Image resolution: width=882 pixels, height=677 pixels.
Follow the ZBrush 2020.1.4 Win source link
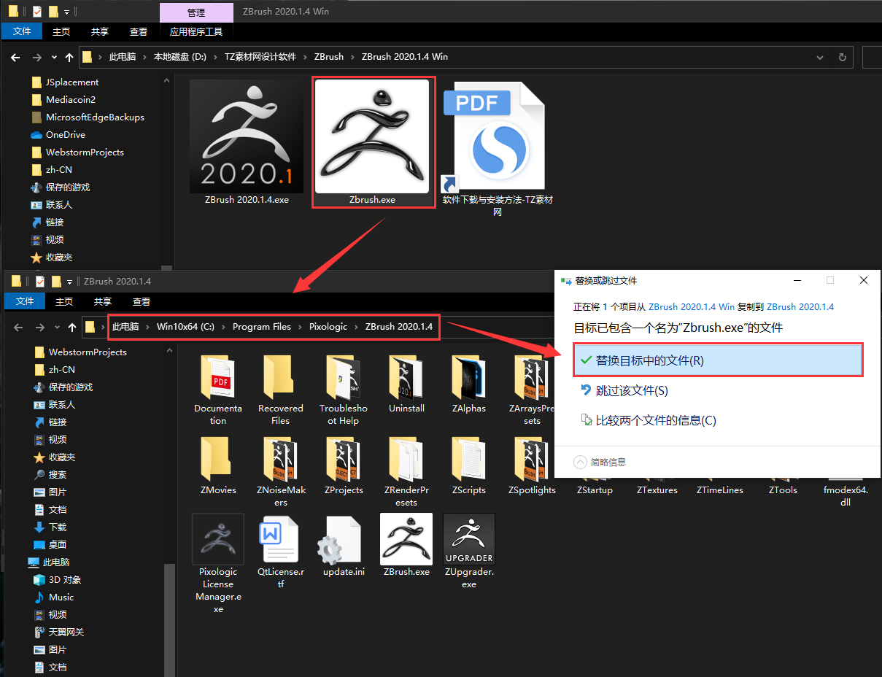[692, 306]
